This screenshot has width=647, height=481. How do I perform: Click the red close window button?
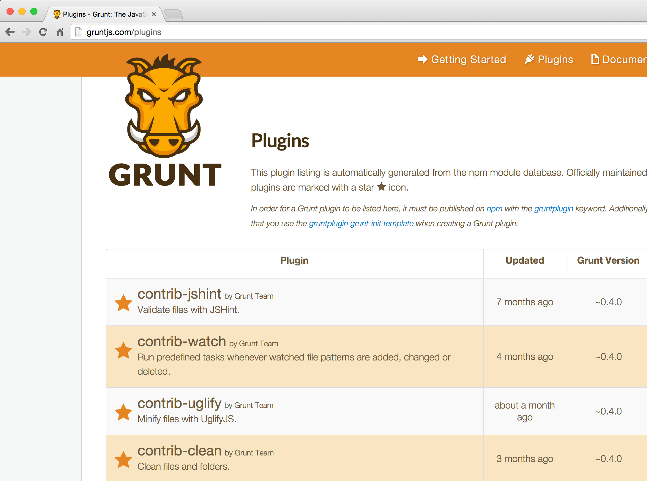pos(10,11)
